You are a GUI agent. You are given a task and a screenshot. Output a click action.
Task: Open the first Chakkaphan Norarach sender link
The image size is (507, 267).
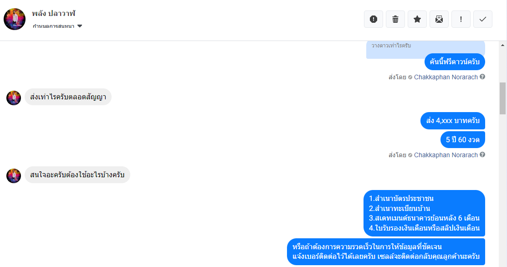point(446,77)
